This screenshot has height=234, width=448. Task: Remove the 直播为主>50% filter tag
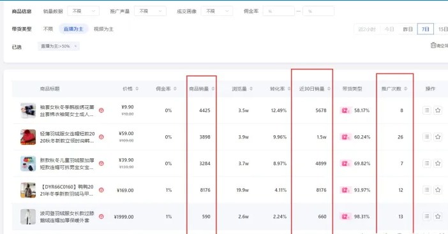point(75,47)
